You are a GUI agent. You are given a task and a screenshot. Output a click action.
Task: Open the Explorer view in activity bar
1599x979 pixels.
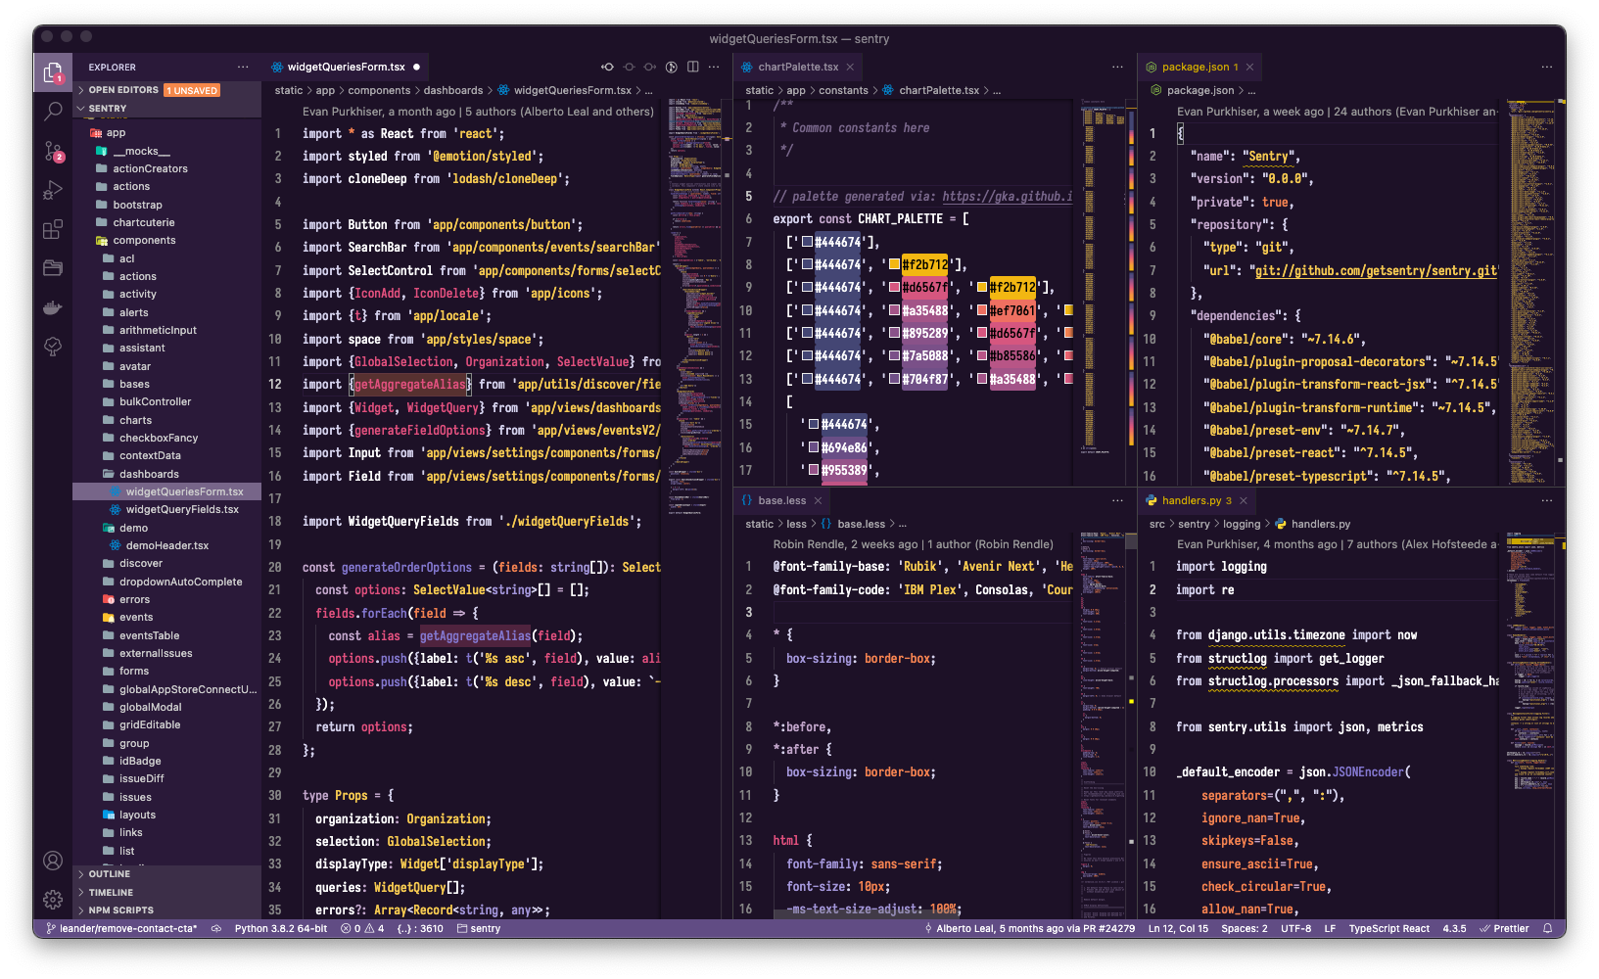point(53,71)
